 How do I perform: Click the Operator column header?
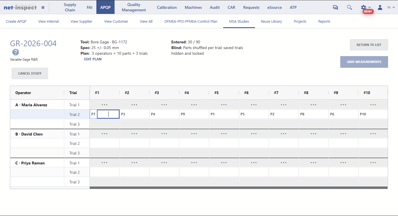pos(37,93)
